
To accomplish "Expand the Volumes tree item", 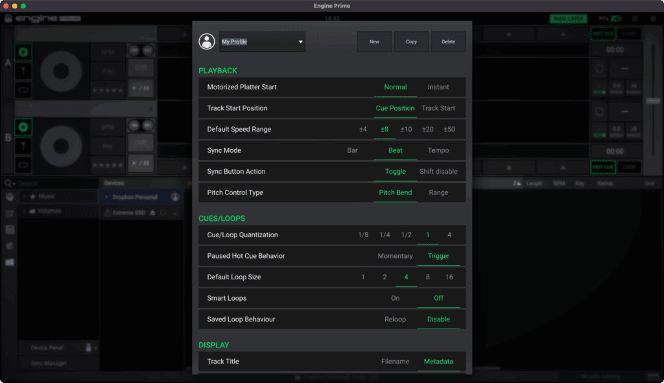I will click(x=25, y=211).
